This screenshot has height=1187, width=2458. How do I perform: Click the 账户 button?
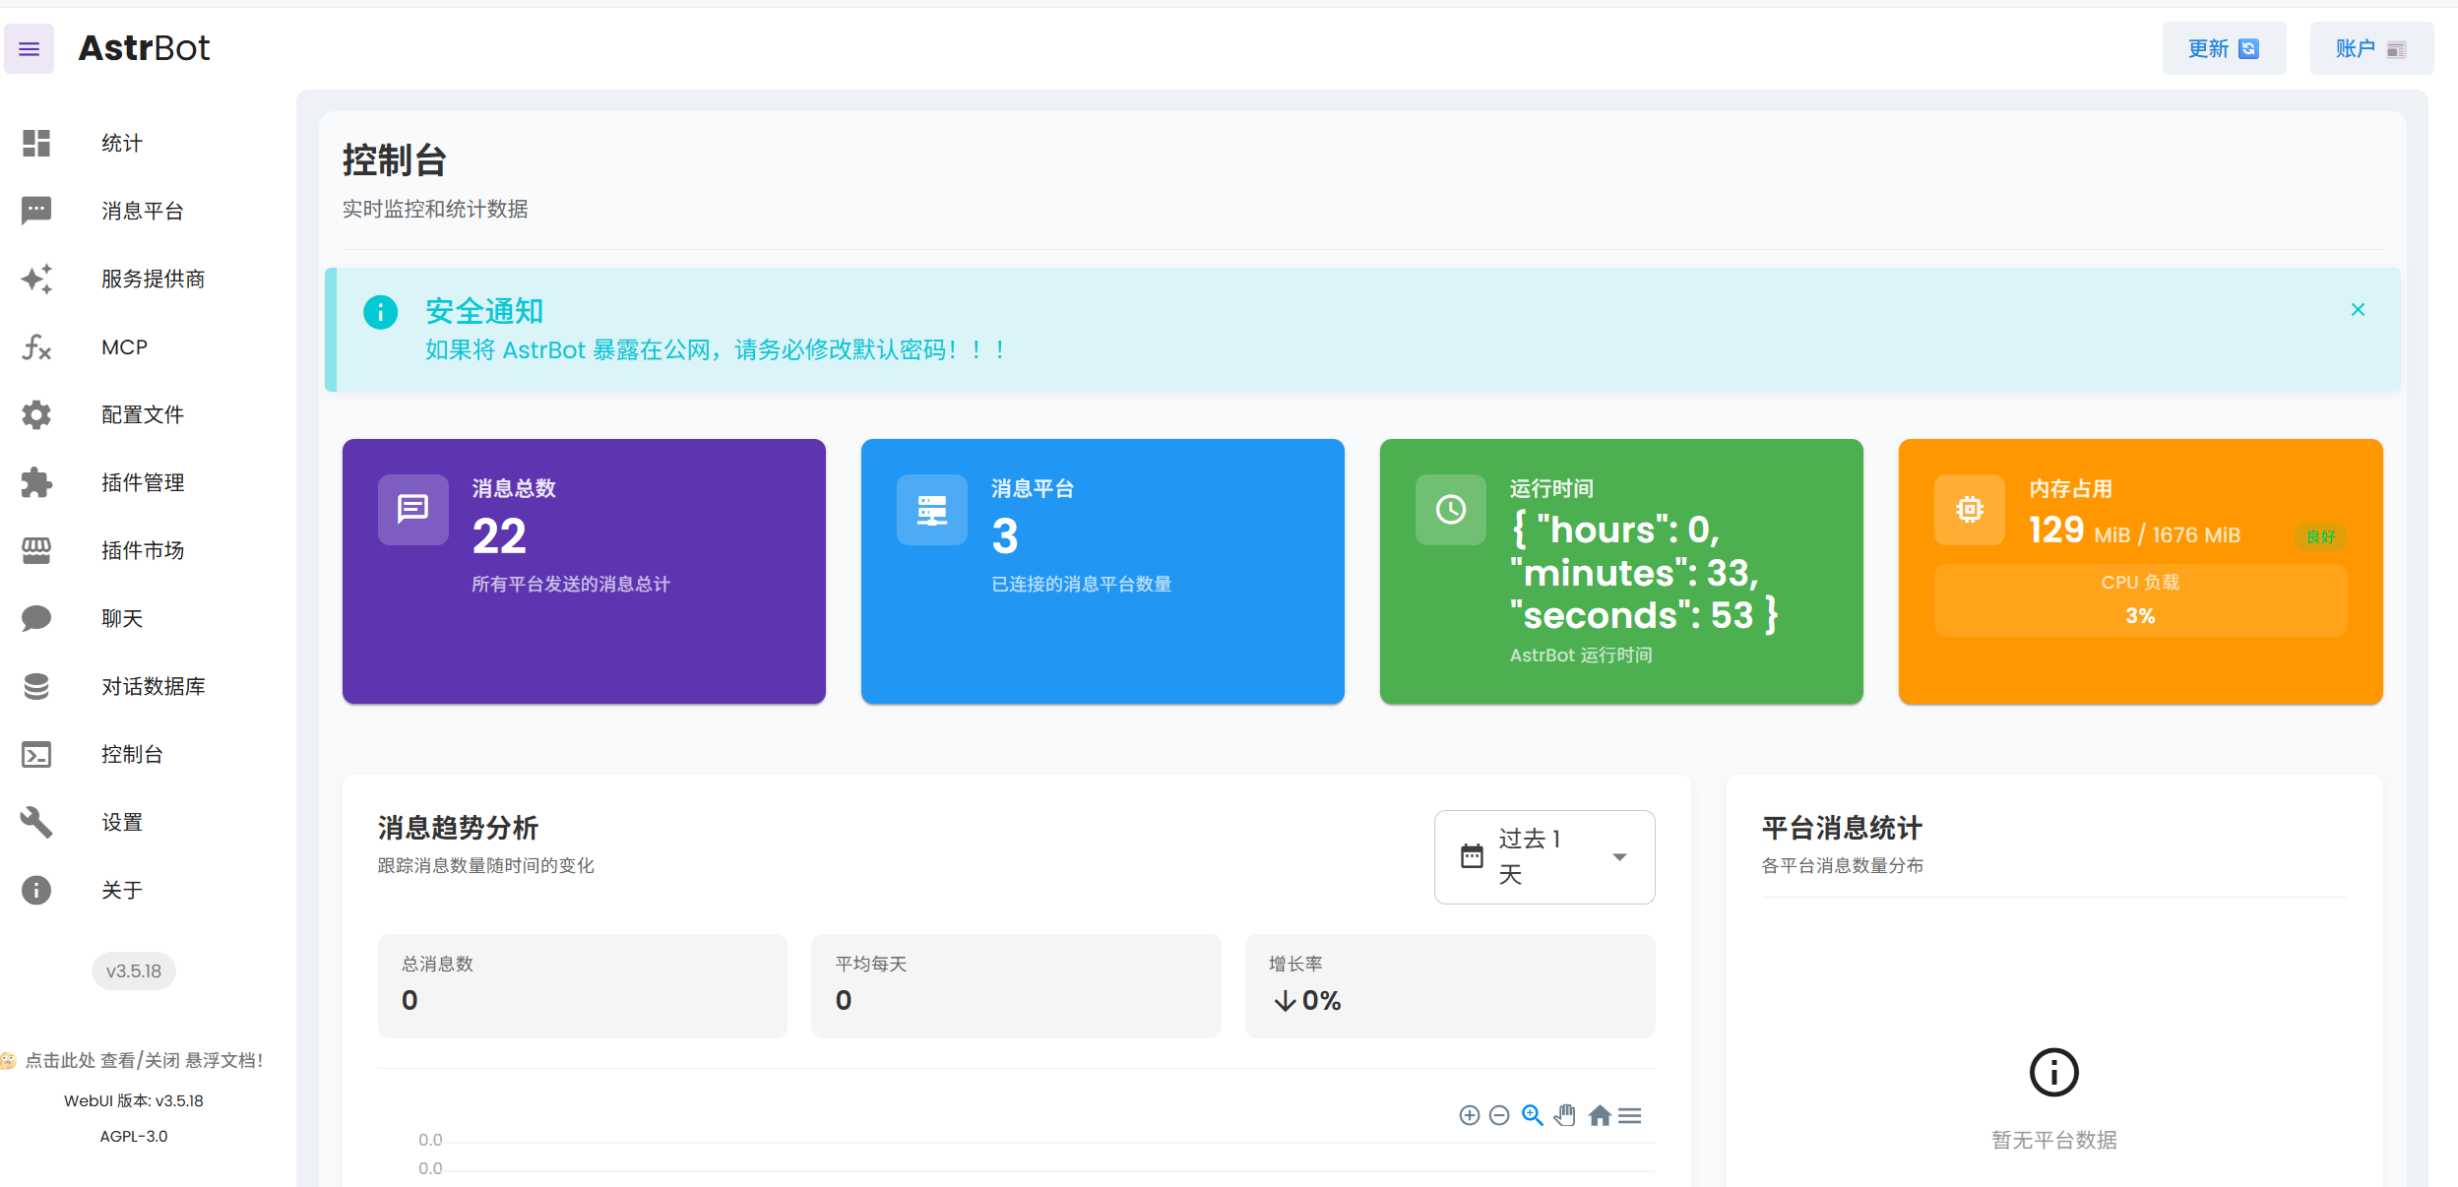click(x=2371, y=48)
